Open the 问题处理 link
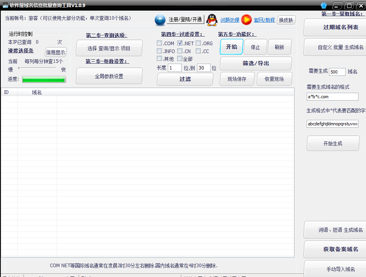Viewport: 366px width, 277px height. (230, 20)
